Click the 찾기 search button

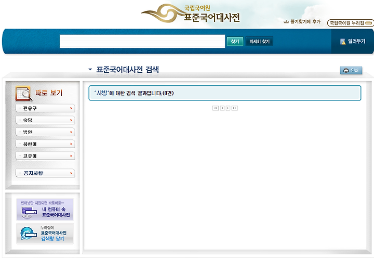point(235,41)
